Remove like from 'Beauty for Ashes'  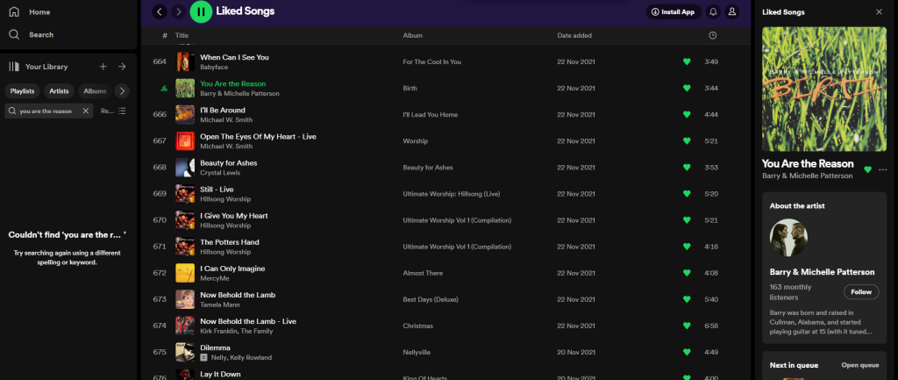tap(687, 168)
